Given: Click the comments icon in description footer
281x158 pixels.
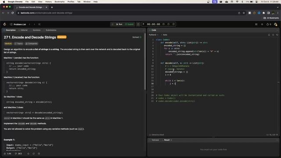Looking at the screenshot, I should coord(28,154).
